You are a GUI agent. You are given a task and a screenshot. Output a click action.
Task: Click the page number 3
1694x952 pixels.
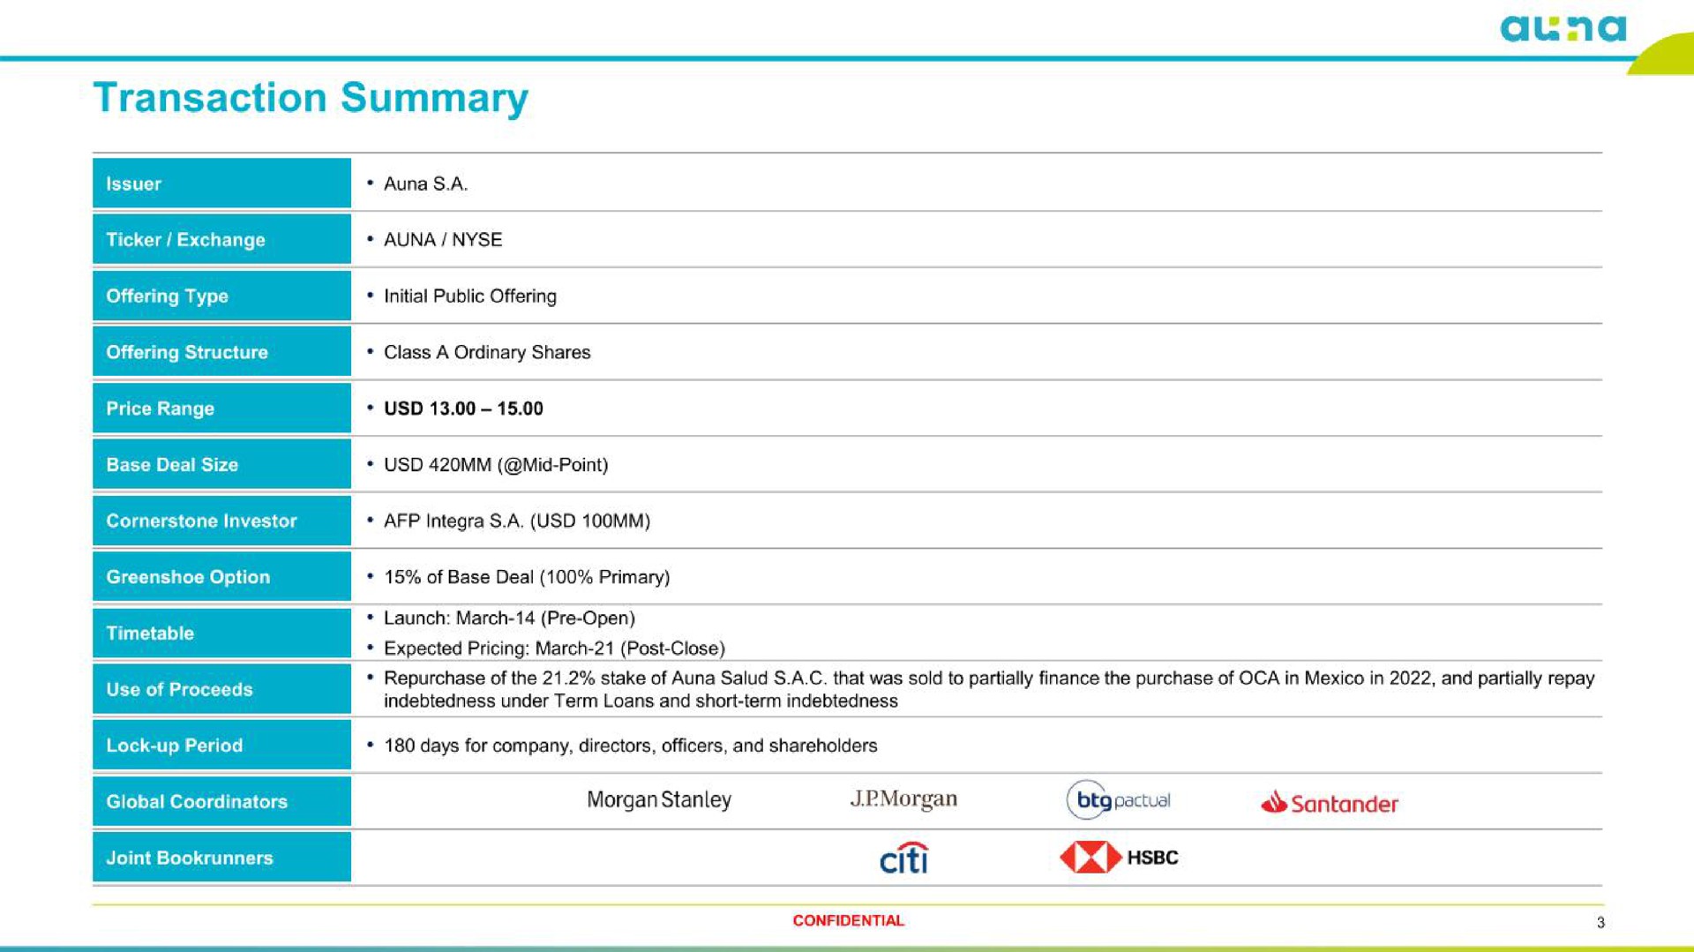pos(1600,923)
